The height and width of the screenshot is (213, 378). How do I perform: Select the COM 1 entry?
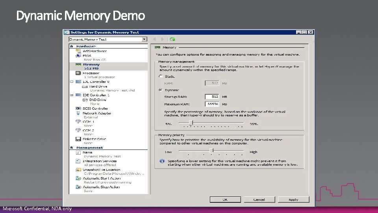point(89,122)
